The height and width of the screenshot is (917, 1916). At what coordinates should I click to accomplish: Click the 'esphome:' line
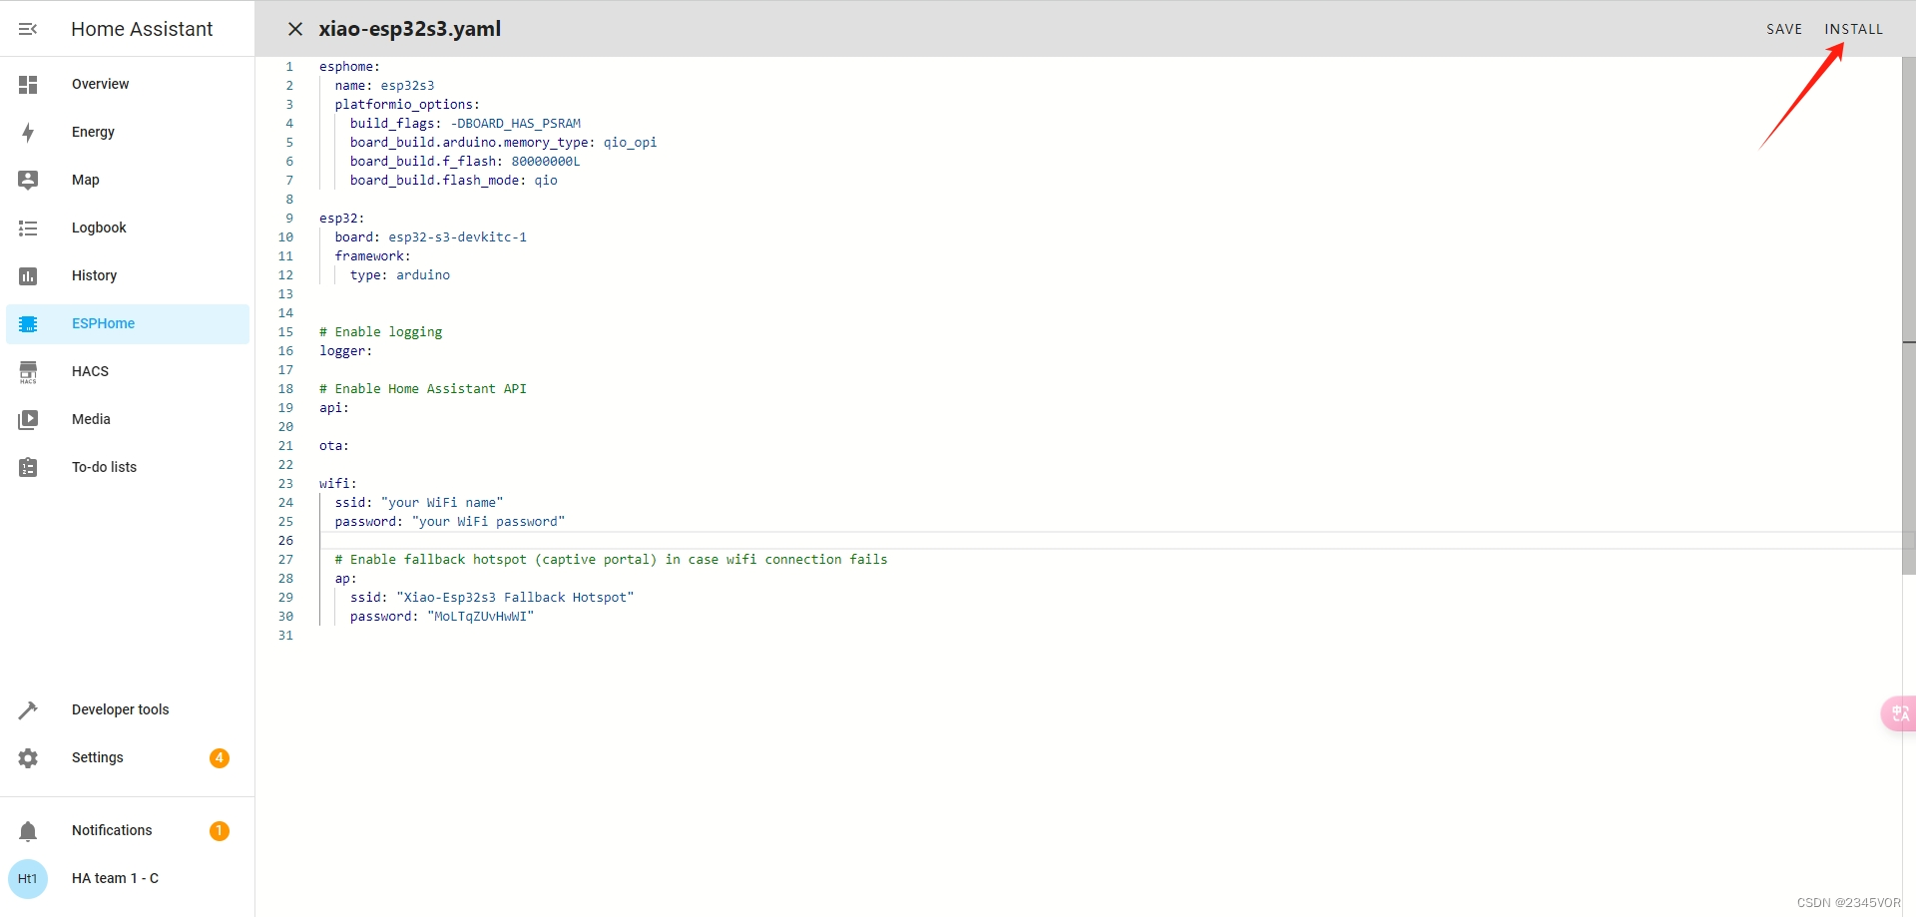(349, 67)
